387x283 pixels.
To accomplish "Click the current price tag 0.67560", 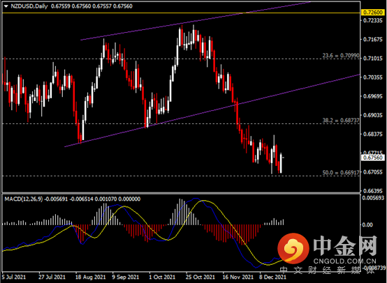I will tap(373, 158).
